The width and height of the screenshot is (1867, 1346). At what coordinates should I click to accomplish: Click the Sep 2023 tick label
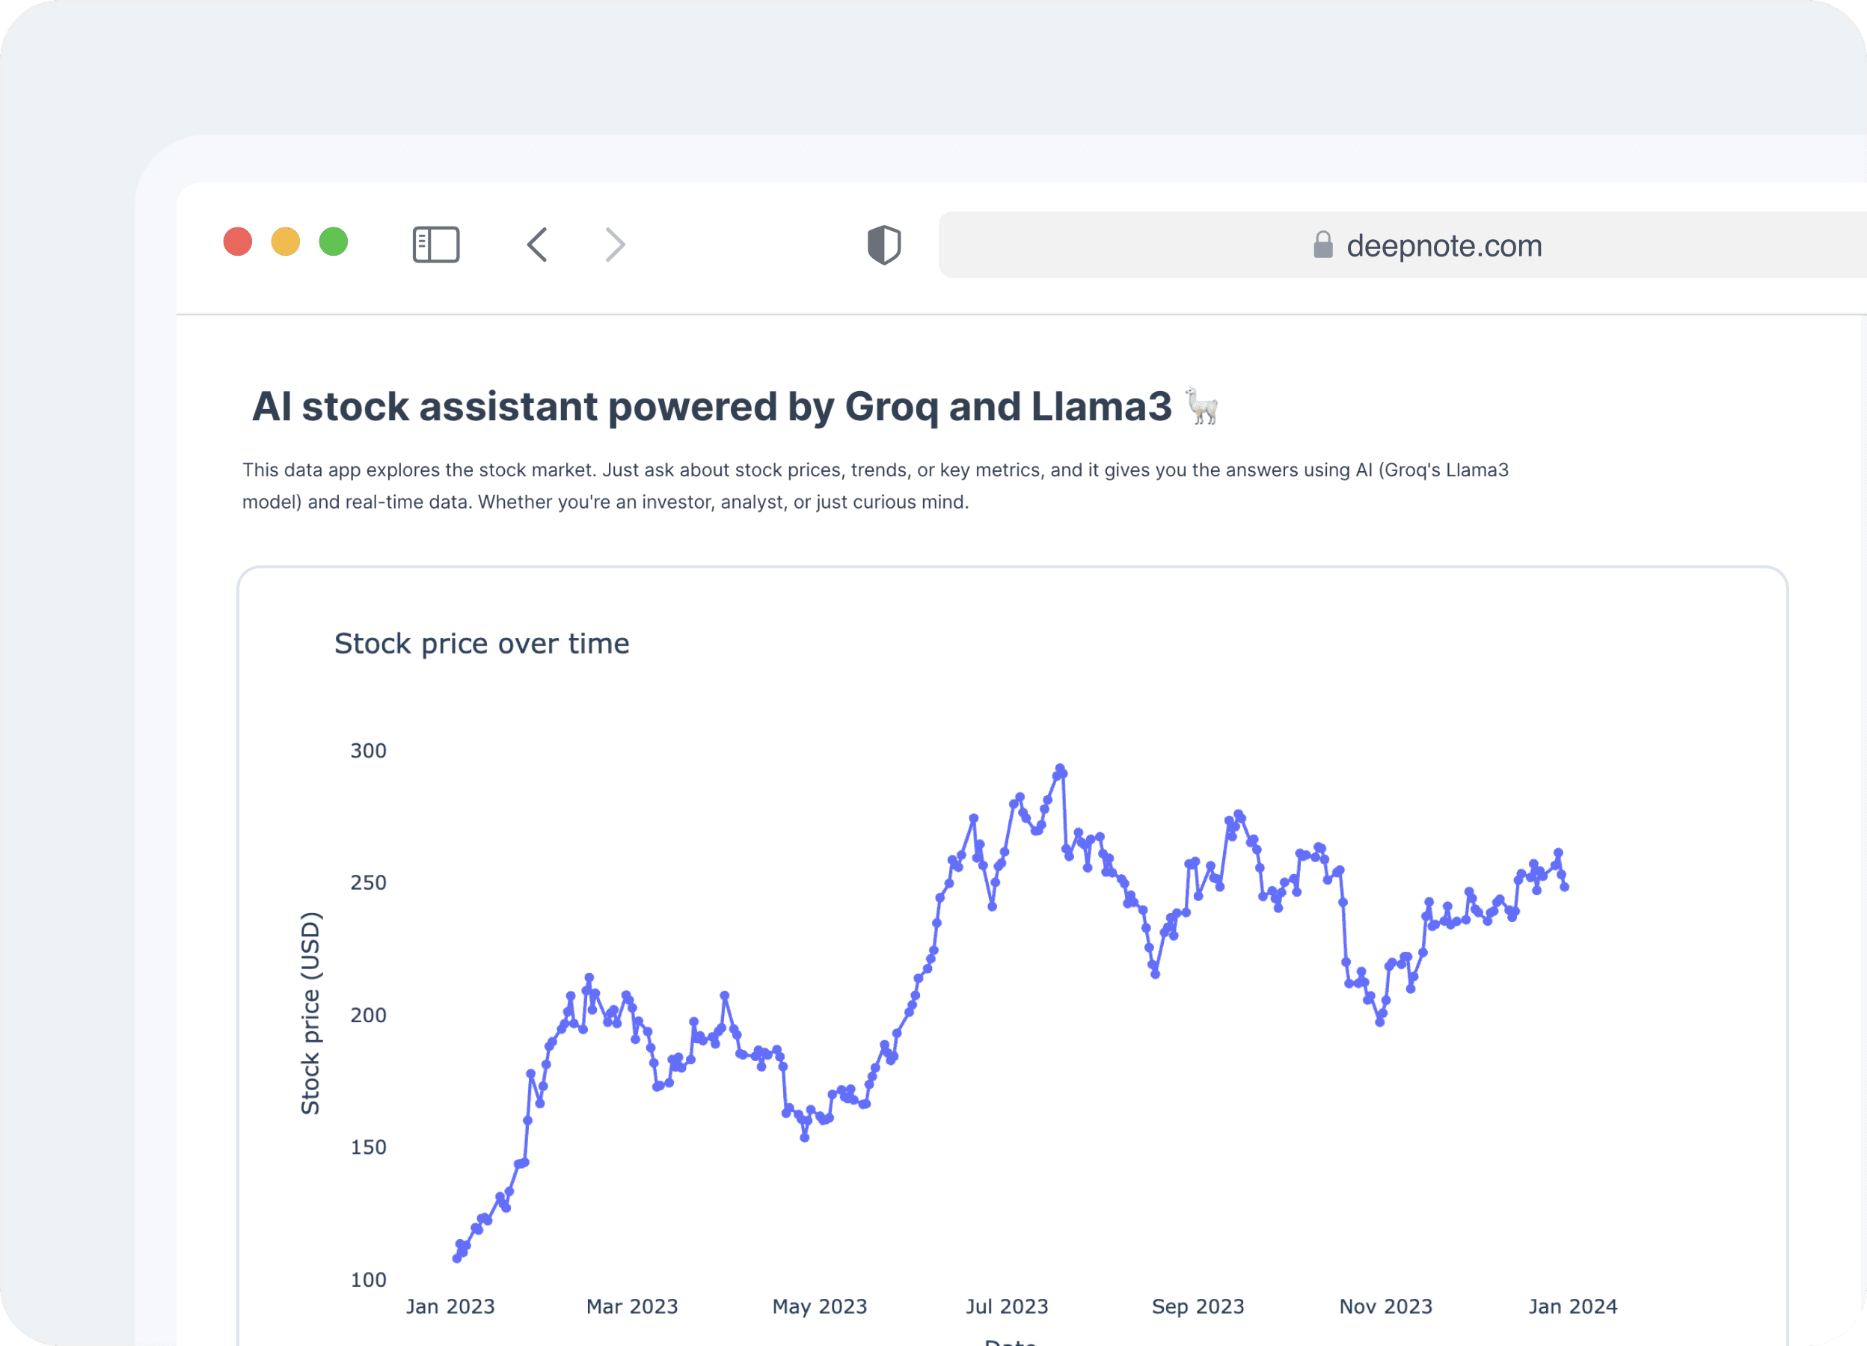tap(1198, 1306)
